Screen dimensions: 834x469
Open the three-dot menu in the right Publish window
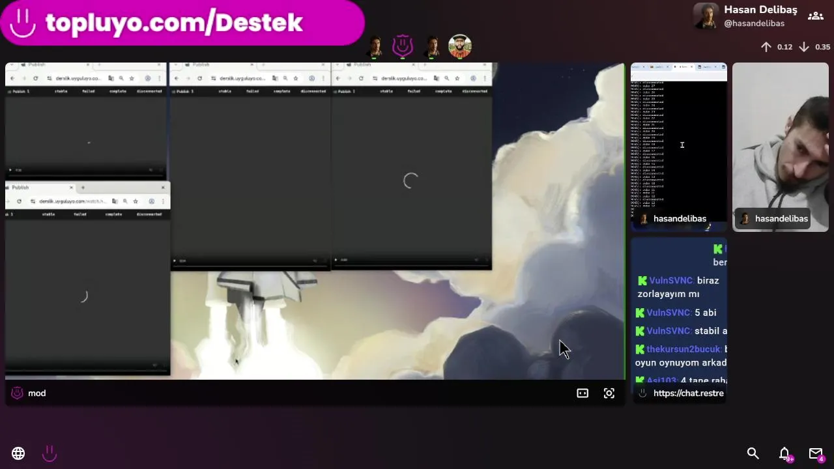pyautogui.click(x=486, y=78)
